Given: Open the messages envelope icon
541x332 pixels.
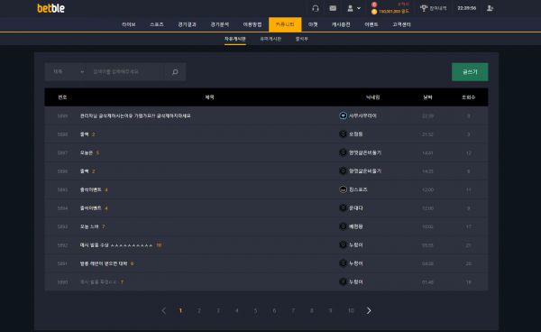Looking at the screenshot, I should click(x=333, y=8).
